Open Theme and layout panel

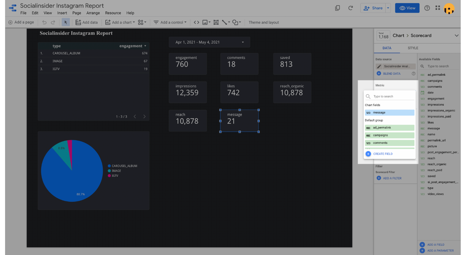click(264, 22)
